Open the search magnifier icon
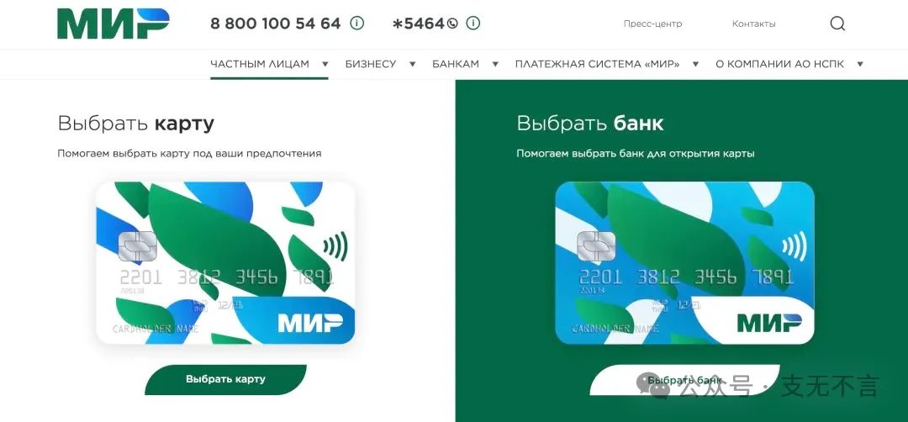The height and width of the screenshot is (422, 908). [x=837, y=24]
